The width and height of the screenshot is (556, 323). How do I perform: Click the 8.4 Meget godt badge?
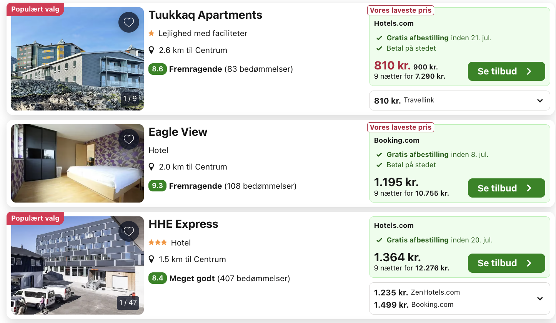tap(158, 278)
